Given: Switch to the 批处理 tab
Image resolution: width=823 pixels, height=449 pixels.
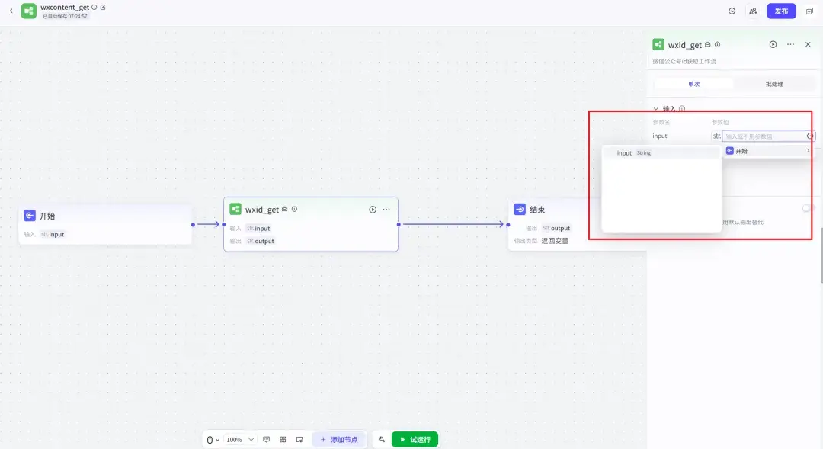Looking at the screenshot, I should 774,84.
